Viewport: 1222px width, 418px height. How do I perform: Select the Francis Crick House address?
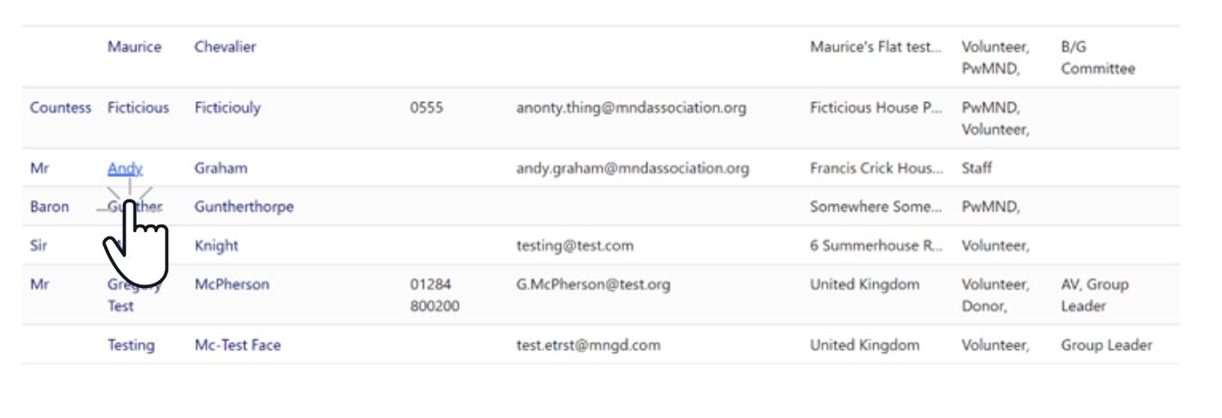(x=877, y=168)
